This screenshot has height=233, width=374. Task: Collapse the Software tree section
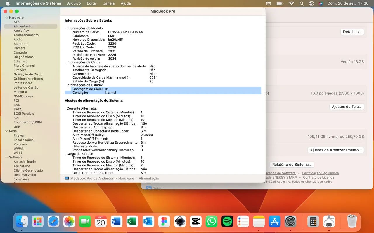[6, 157]
